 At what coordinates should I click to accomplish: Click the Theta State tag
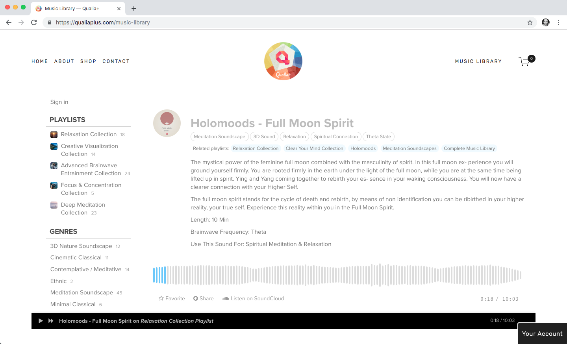coord(378,137)
